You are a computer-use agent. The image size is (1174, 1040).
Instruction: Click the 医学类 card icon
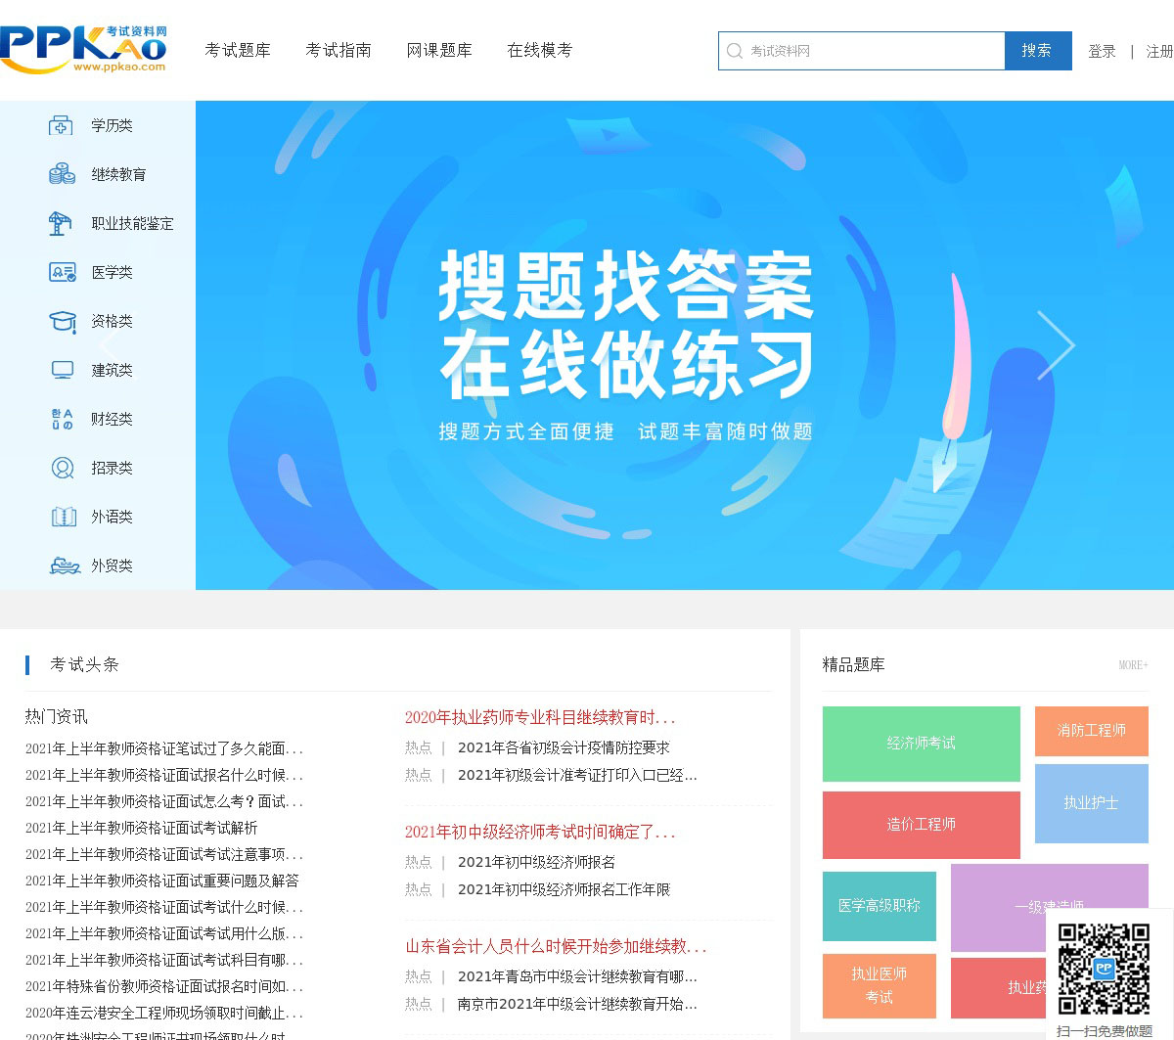coord(63,272)
